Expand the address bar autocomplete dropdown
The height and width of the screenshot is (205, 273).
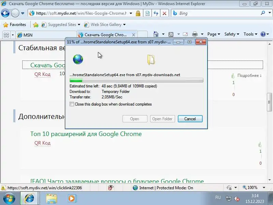tap(131, 13)
